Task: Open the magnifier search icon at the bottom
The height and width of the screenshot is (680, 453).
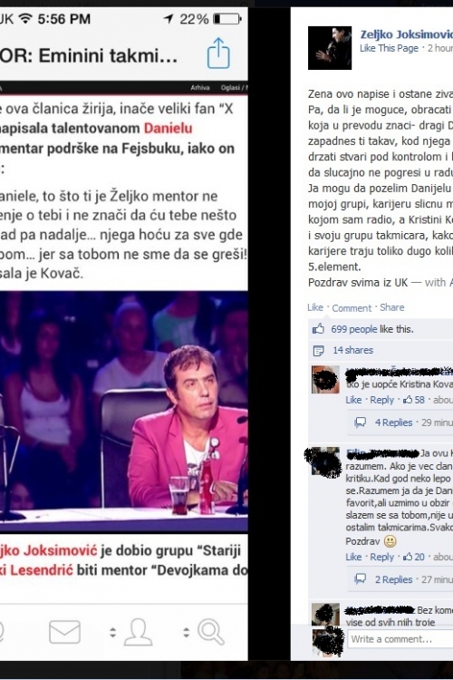Action: pos(211,632)
